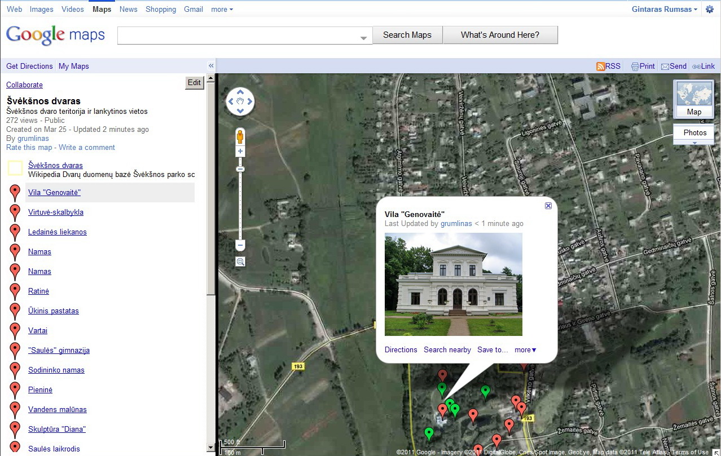
Task: Open the My Maps tab
Action: click(x=74, y=67)
